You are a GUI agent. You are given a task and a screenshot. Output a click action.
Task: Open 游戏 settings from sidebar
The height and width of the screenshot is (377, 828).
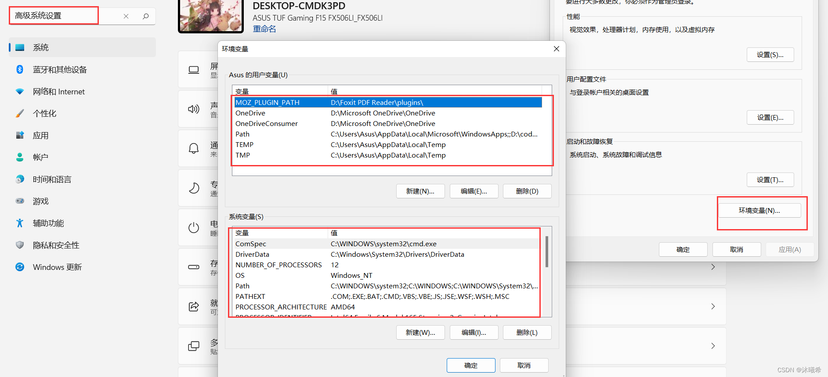82,201
